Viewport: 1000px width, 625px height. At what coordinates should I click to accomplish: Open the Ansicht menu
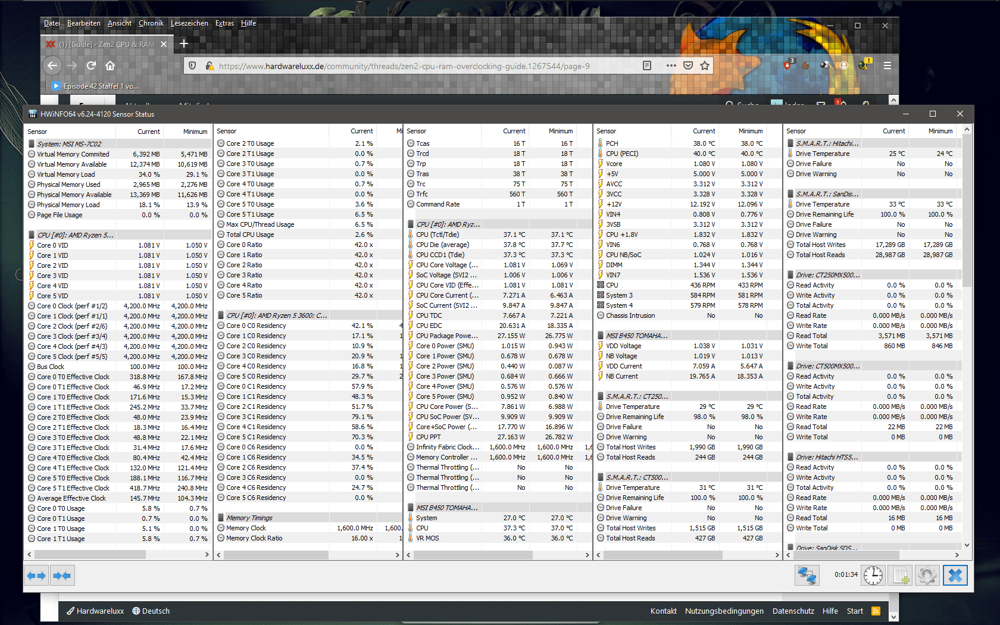[x=120, y=23]
